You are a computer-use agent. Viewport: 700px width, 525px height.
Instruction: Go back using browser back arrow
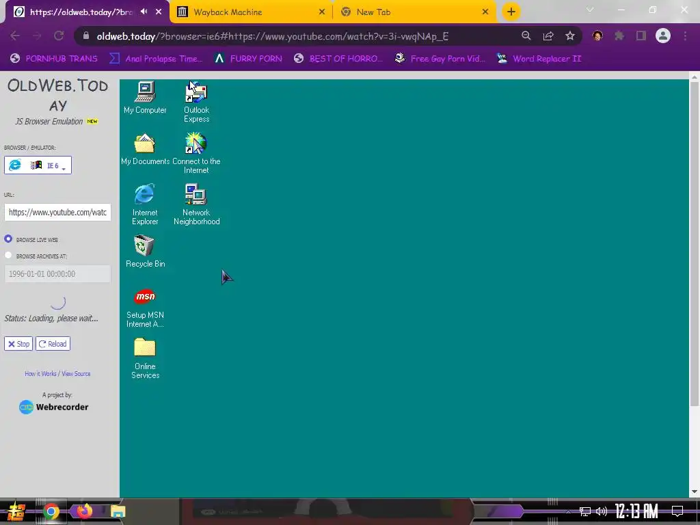tap(15, 36)
